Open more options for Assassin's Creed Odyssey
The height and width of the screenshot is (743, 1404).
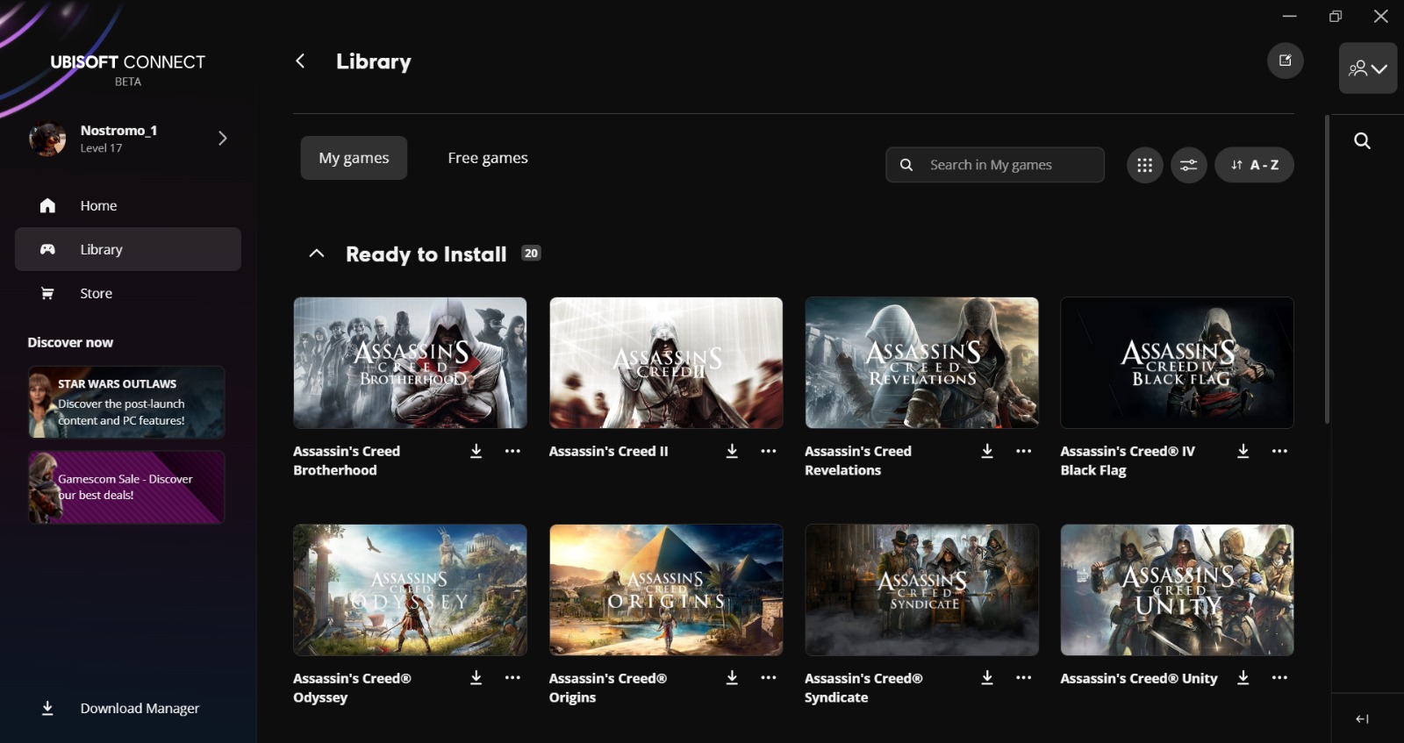(512, 678)
